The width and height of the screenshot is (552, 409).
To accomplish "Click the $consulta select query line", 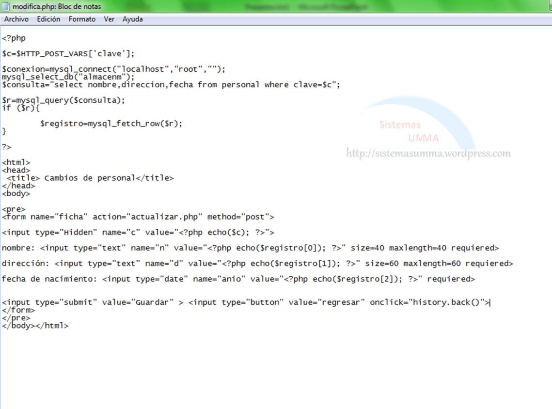I will pos(171,85).
